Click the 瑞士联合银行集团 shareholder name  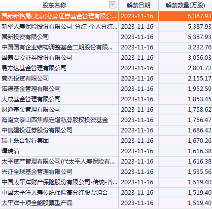pyautogui.click(x=25, y=141)
